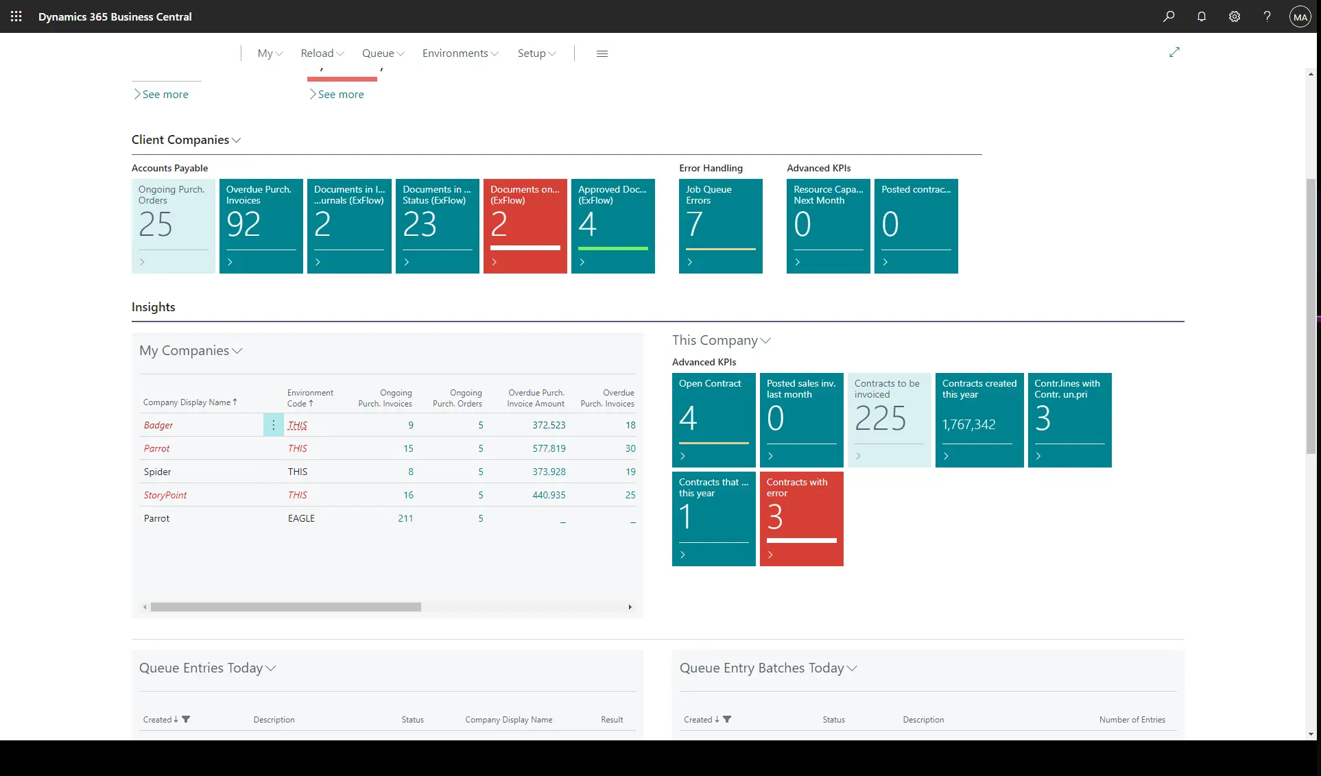Click the help question mark icon
The width and height of the screenshot is (1321, 776).
[1267, 16]
